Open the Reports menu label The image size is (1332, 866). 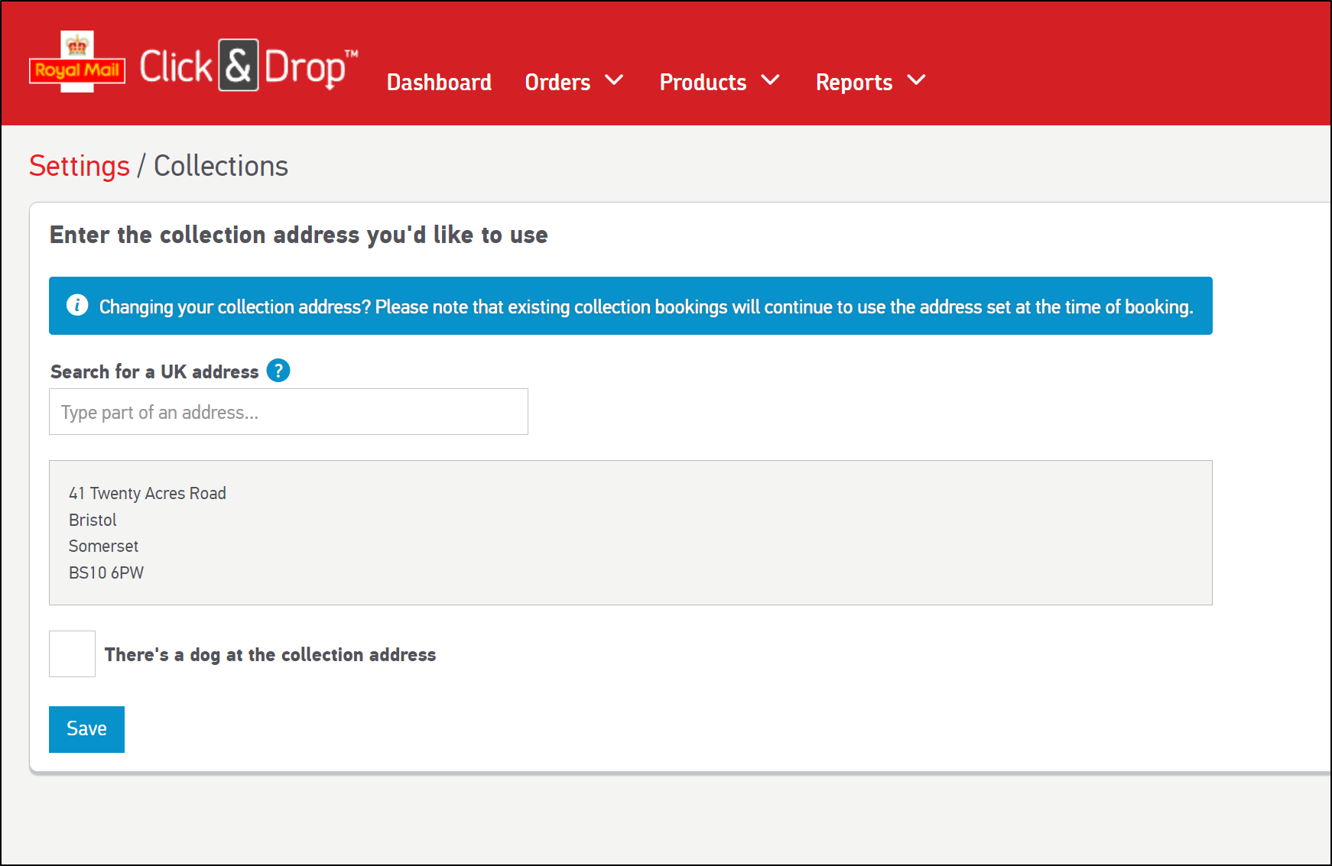click(853, 83)
